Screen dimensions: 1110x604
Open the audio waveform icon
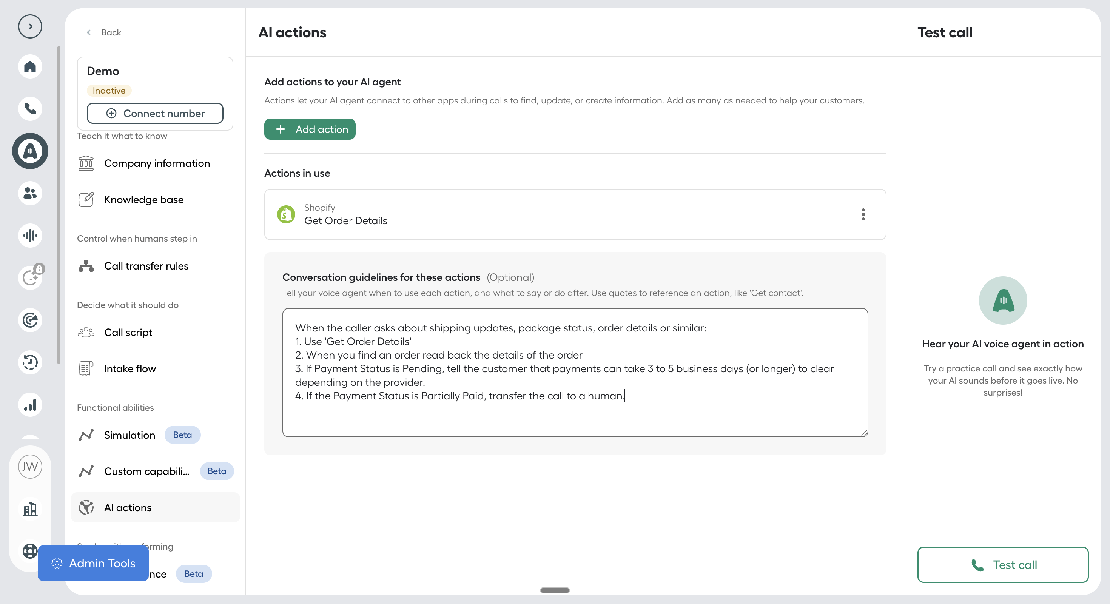click(x=30, y=235)
